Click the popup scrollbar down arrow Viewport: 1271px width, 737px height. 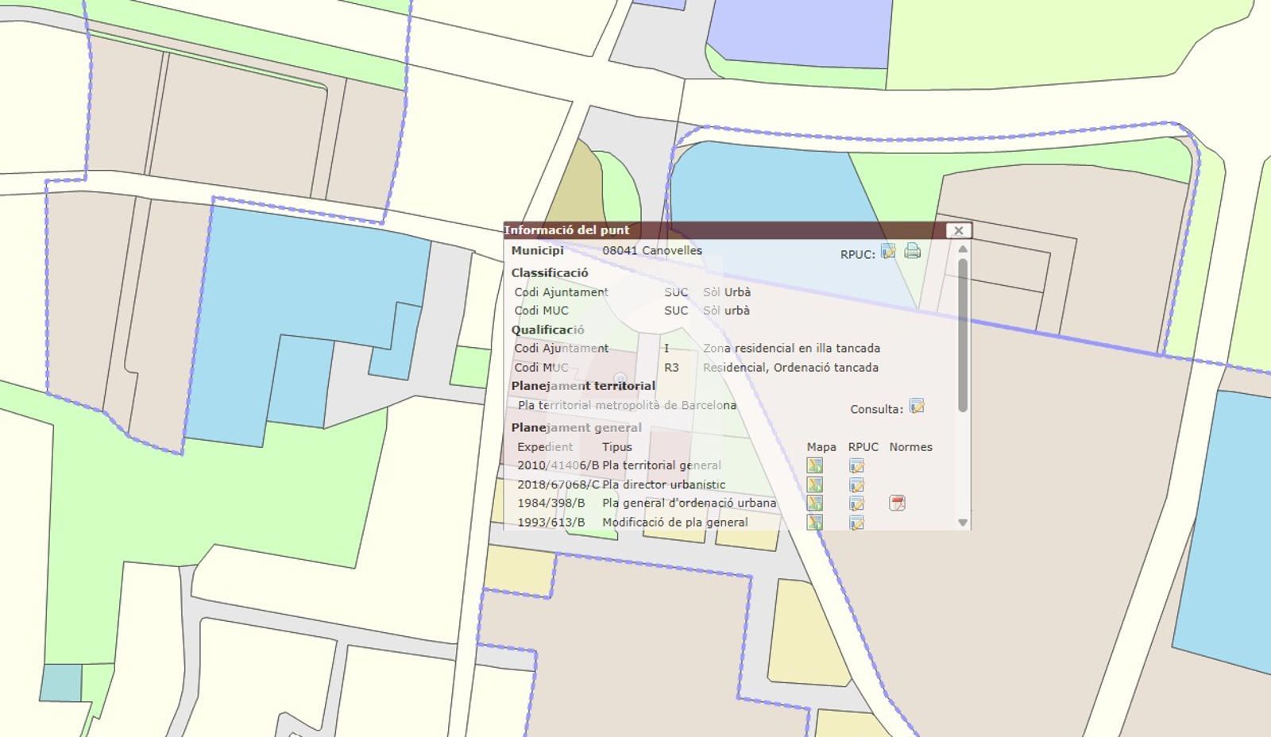point(963,523)
